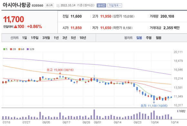
Task: Click the 10,317 price axis label
Action: tap(178, 105)
